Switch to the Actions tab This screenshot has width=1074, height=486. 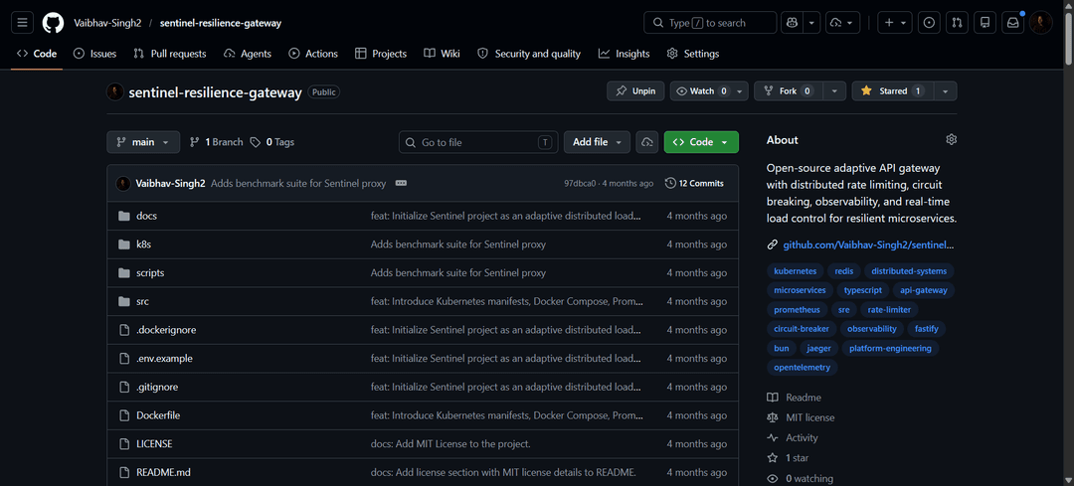[313, 54]
